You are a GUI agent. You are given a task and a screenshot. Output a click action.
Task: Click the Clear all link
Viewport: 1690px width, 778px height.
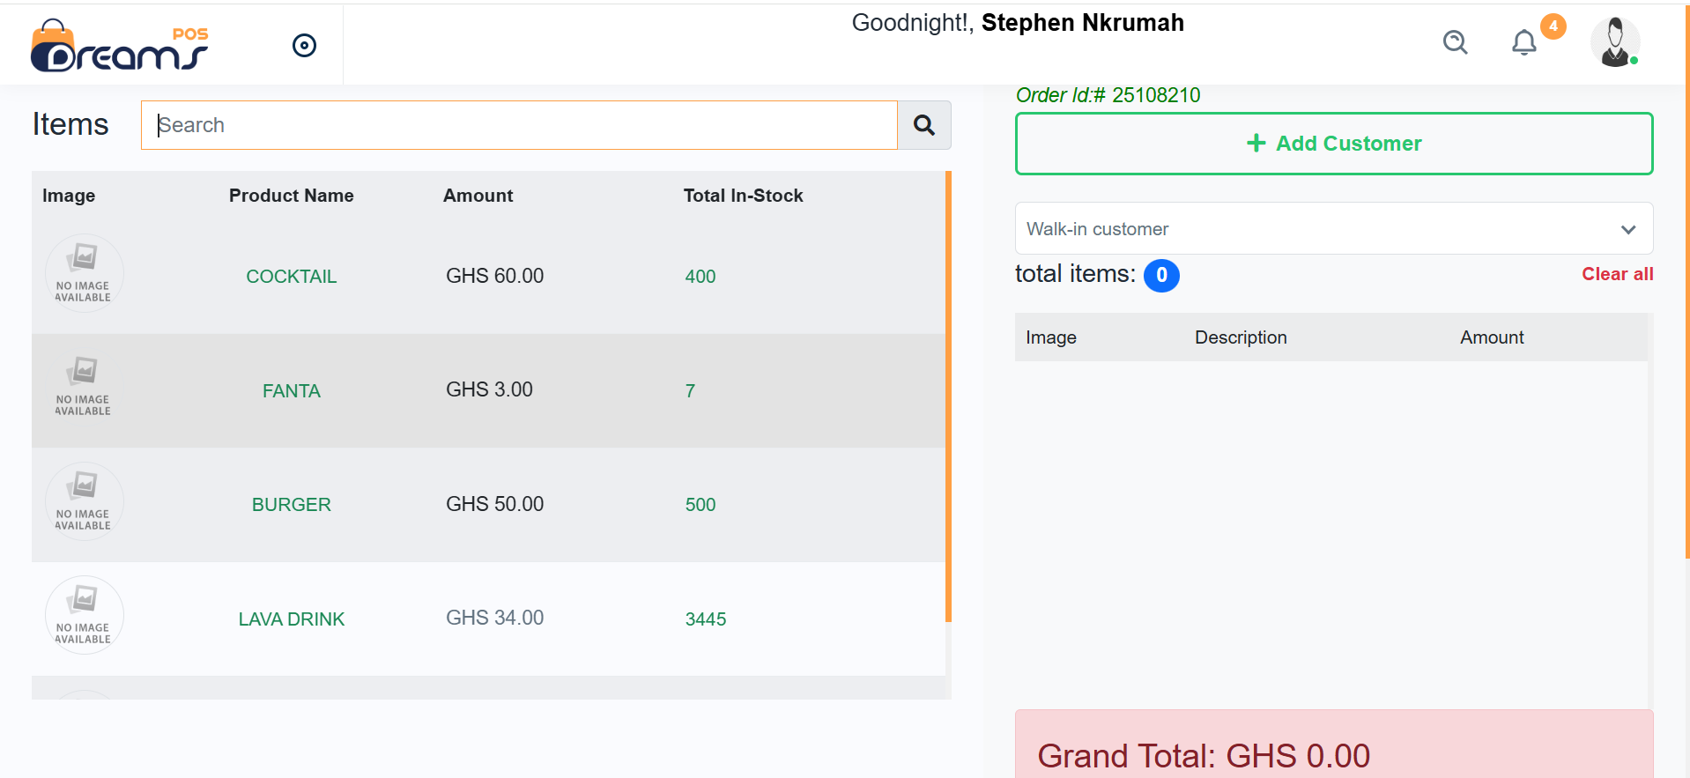tap(1617, 274)
